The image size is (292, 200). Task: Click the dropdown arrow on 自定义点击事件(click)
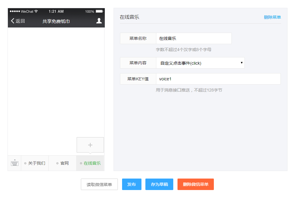tap(241, 63)
